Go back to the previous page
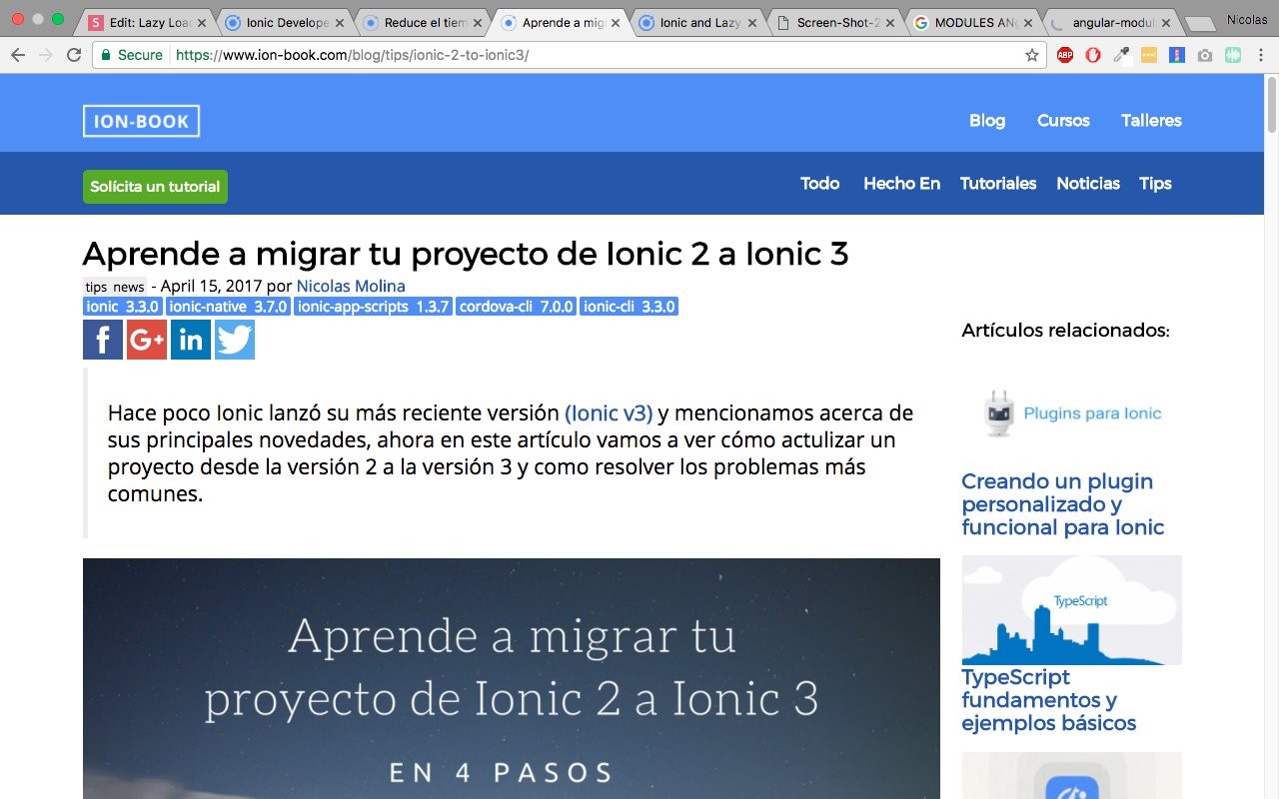 [x=17, y=55]
